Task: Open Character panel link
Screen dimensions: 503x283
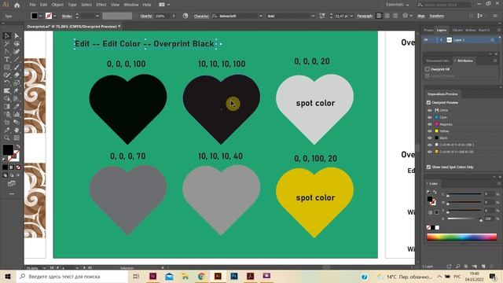Action: tap(201, 16)
